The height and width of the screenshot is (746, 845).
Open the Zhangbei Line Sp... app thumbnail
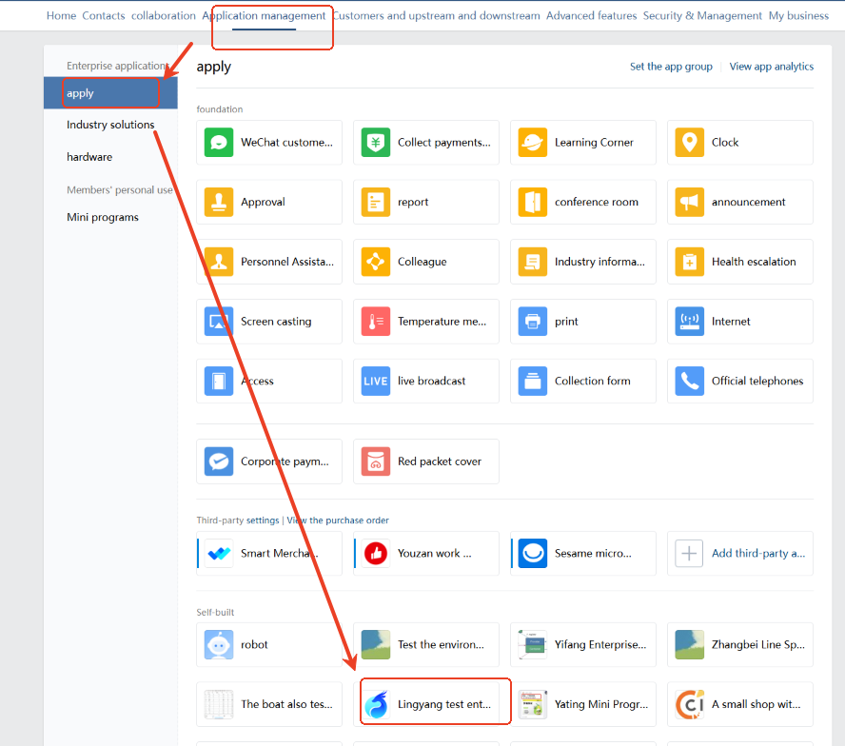(689, 645)
